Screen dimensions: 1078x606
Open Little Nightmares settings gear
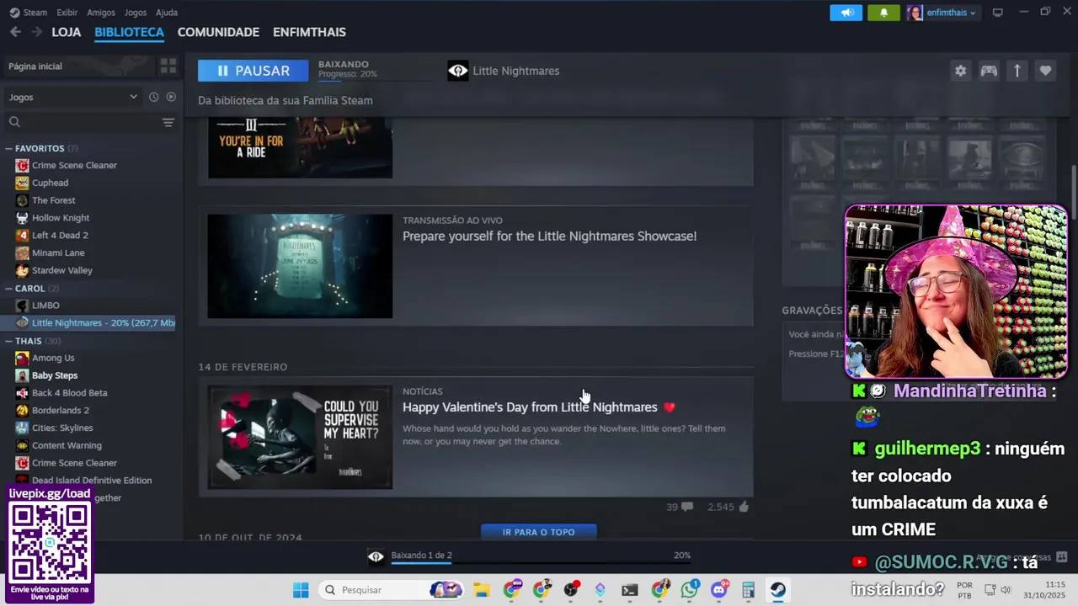[960, 71]
